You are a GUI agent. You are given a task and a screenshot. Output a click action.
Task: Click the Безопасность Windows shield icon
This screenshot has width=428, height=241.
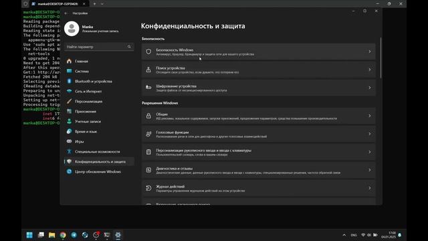[148, 52]
